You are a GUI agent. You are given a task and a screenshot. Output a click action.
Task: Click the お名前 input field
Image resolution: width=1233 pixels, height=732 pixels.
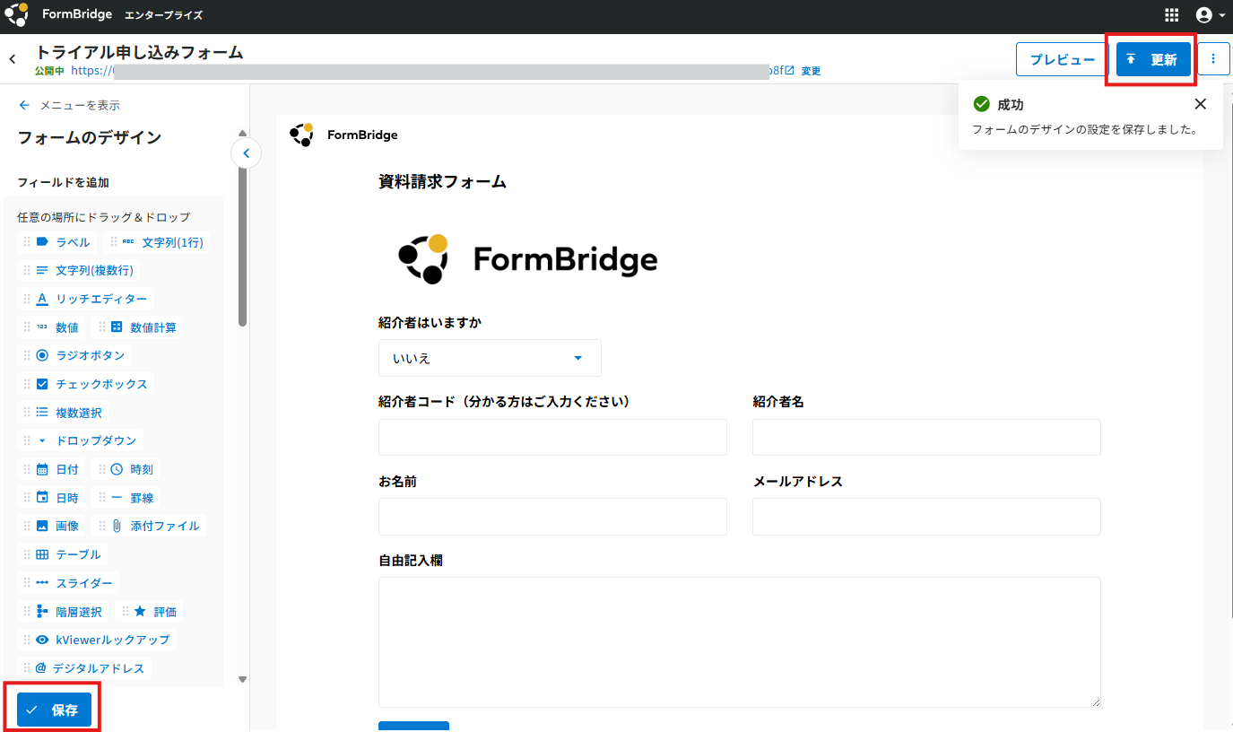552,517
